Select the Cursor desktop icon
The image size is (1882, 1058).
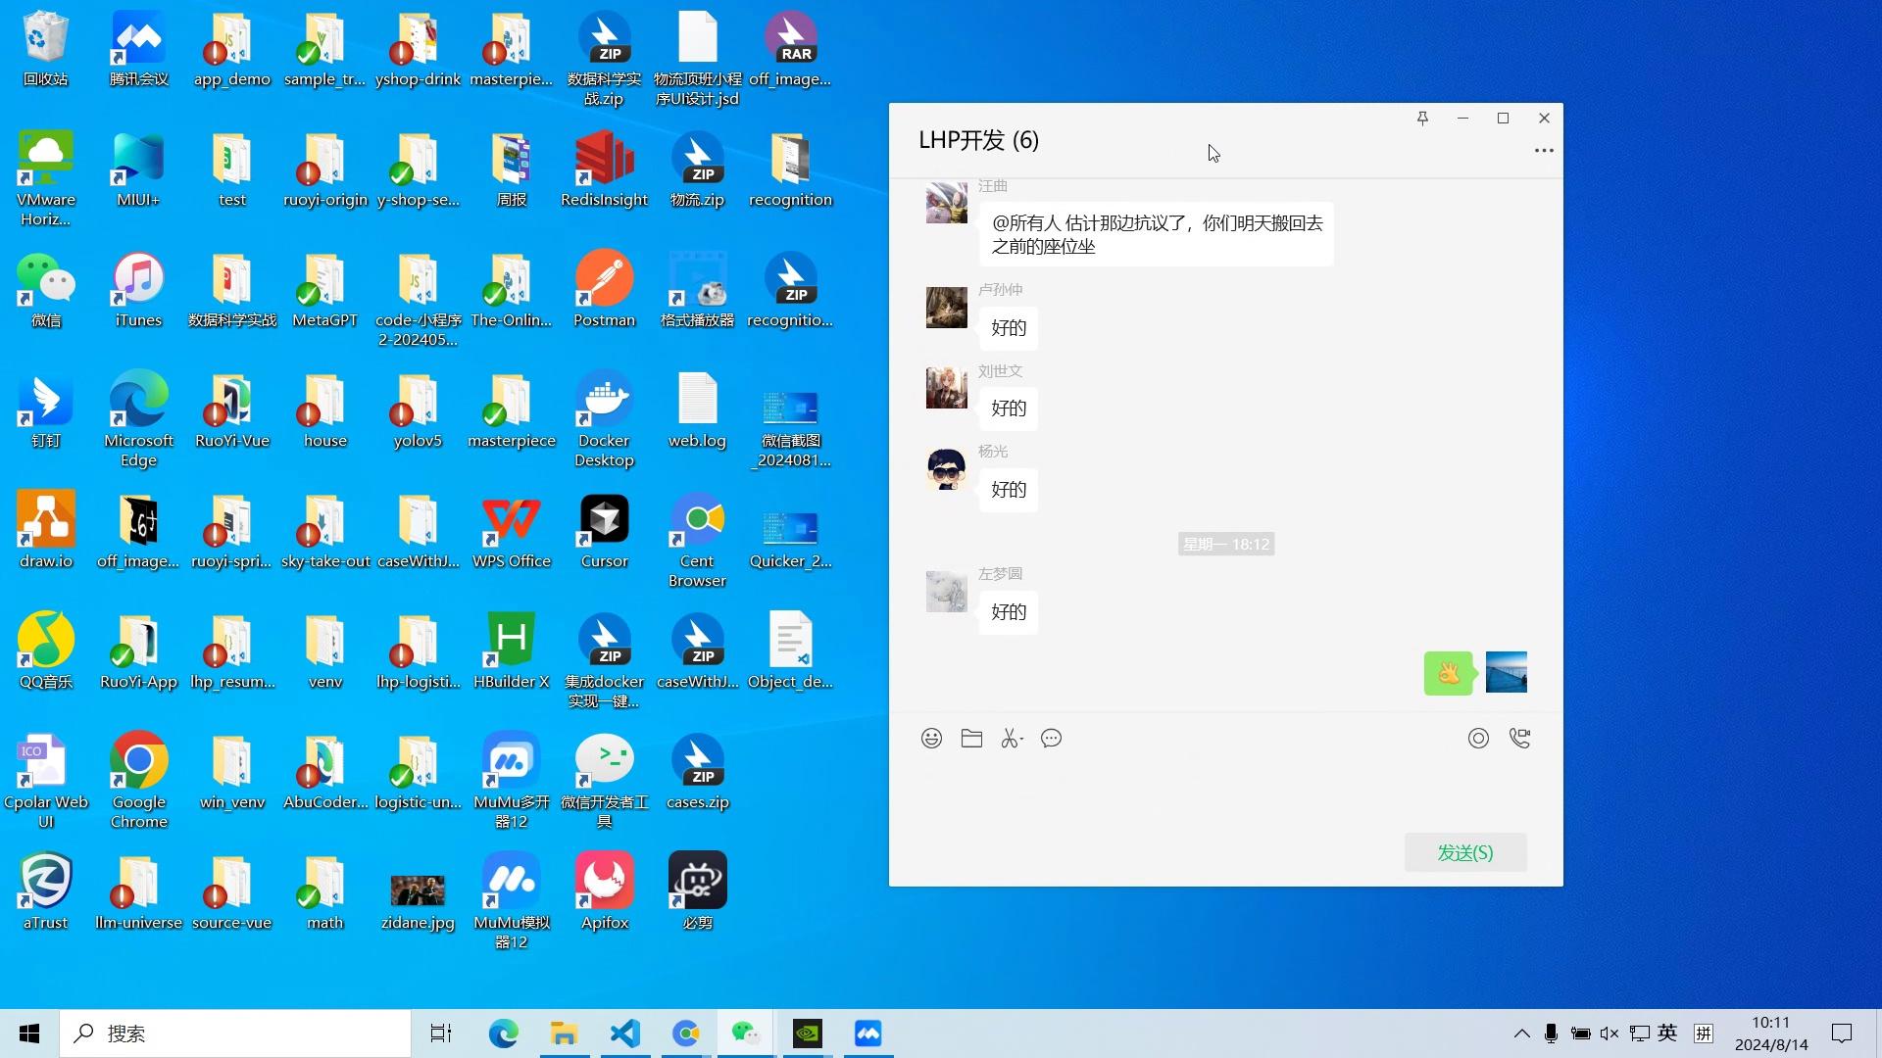click(604, 531)
